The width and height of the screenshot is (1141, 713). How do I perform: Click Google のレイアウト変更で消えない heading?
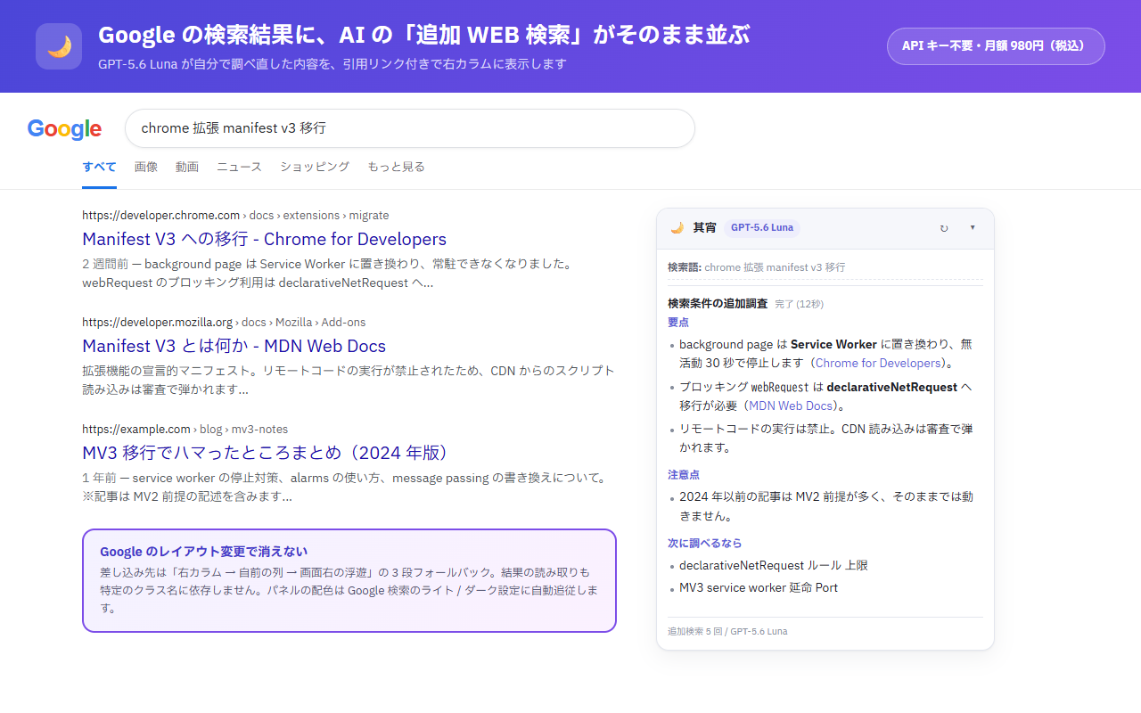(x=203, y=552)
